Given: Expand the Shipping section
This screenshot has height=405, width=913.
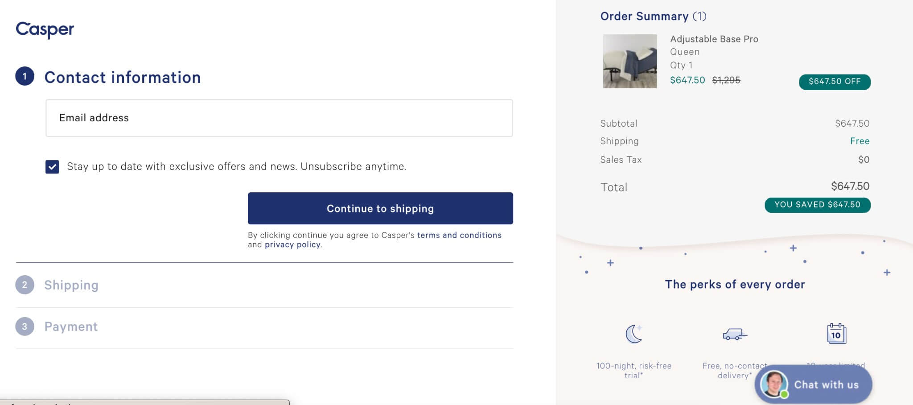Looking at the screenshot, I should tap(71, 285).
